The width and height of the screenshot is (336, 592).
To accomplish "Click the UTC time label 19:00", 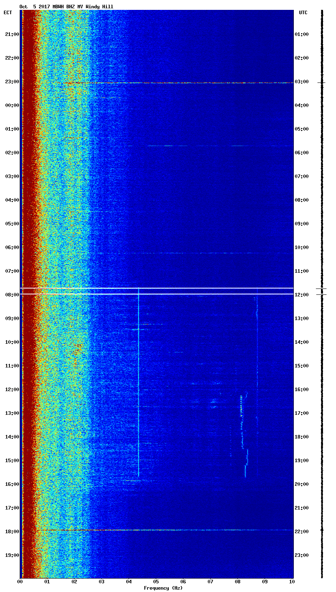I will pyautogui.click(x=302, y=461).
